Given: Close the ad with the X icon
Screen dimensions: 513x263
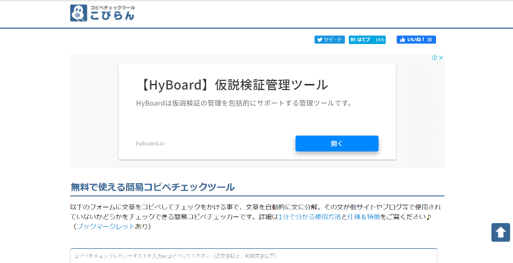Looking at the screenshot, I should click(441, 58).
